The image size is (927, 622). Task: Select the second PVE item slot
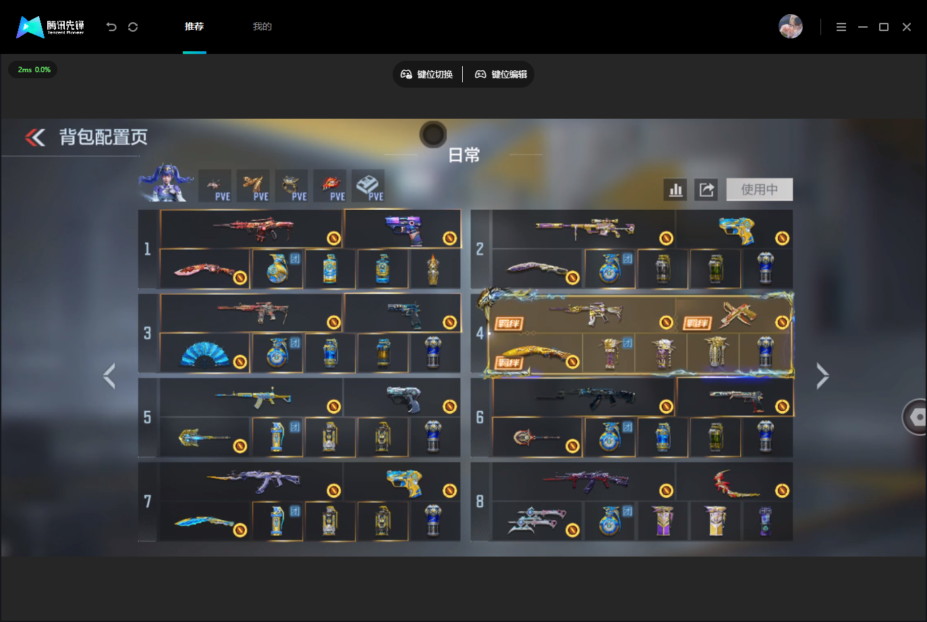coord(254,186)
